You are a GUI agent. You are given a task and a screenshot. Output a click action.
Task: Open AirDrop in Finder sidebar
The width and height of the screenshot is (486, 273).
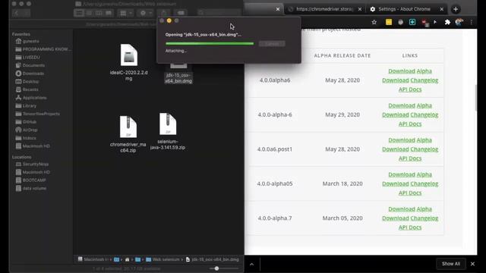(27, 130)
